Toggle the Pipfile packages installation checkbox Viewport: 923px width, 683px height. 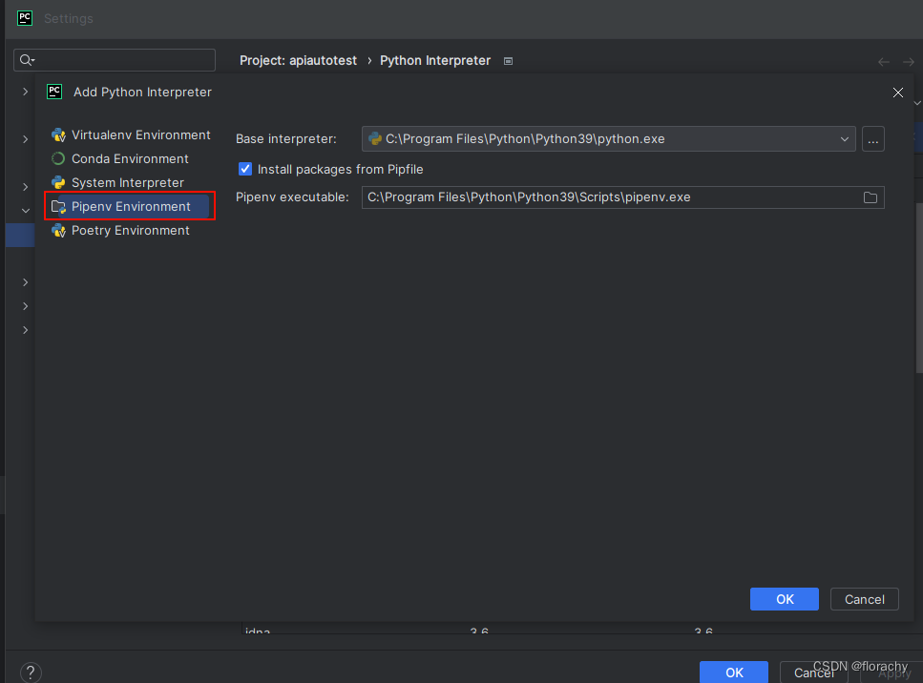[x=245, y=169]
